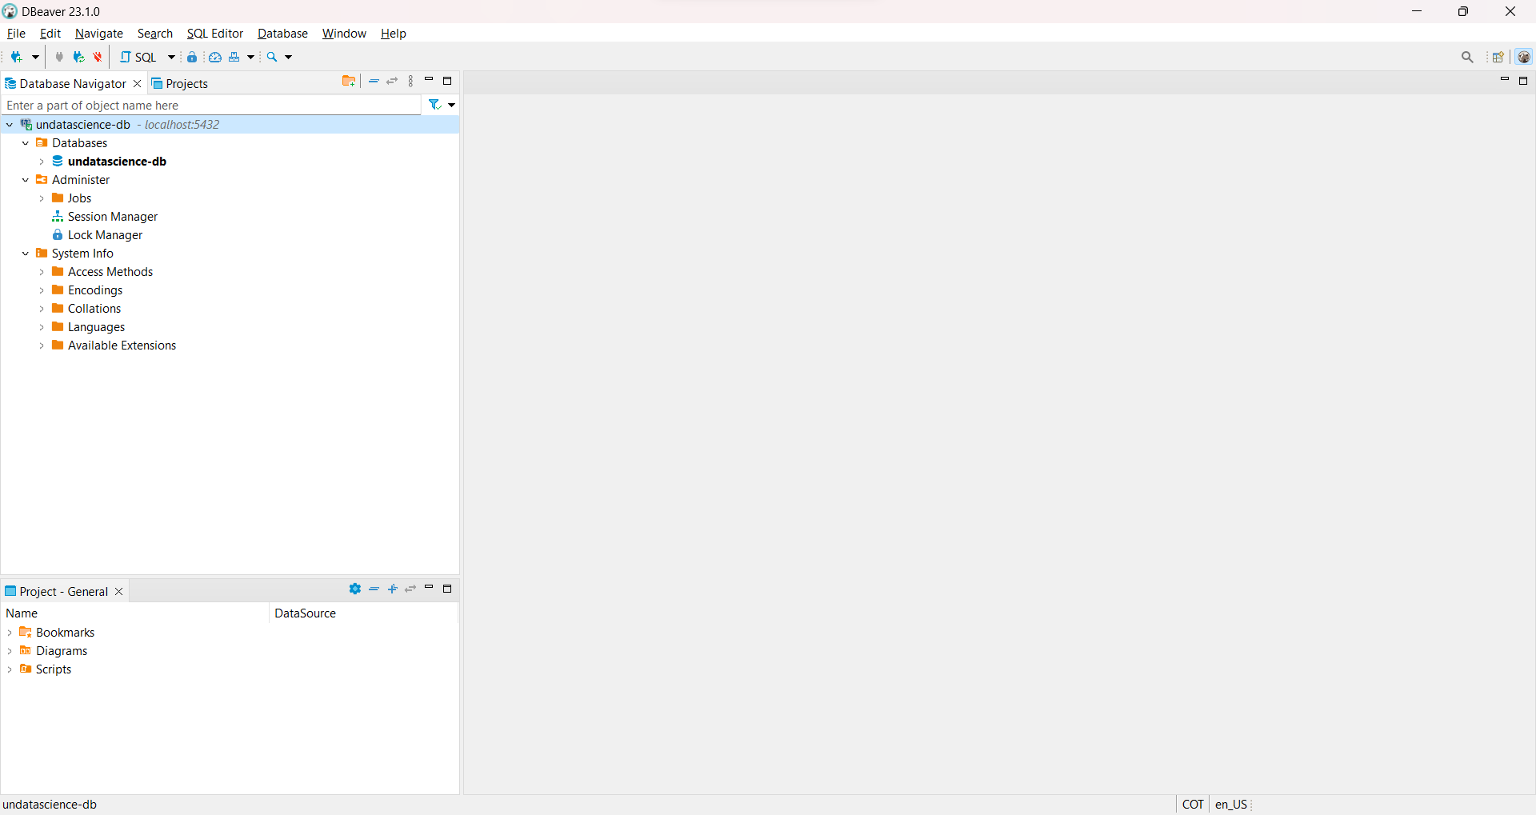
Task: Click the Name column header
Action: [x=135, y=613]
